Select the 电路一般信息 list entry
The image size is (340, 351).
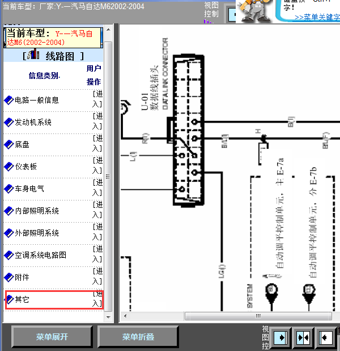(37, 100)
